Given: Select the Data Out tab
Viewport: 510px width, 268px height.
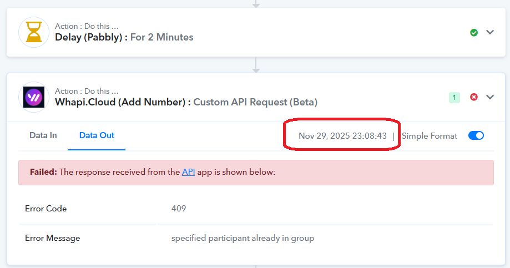Looking at the screenshot, I should pyautogui.click(x=97, y=135).
